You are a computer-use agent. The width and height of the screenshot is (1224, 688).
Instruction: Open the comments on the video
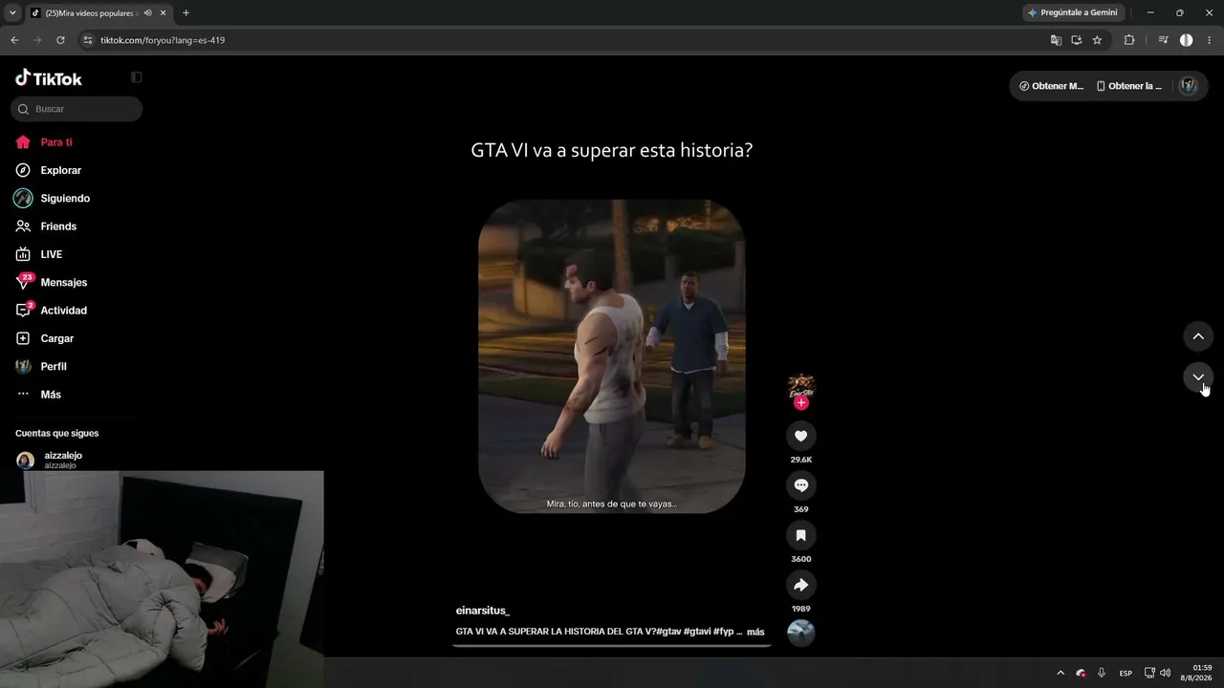pos(801,485)
